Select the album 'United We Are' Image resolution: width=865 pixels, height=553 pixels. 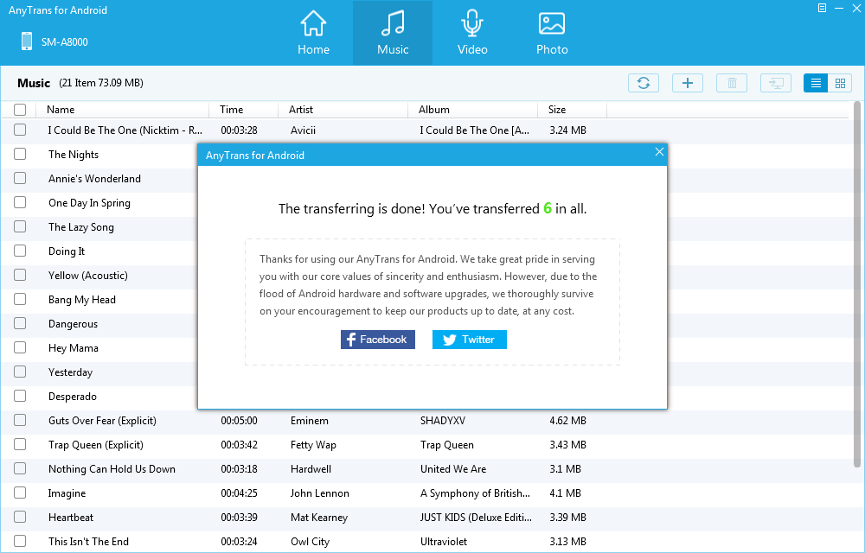point(453,469)
